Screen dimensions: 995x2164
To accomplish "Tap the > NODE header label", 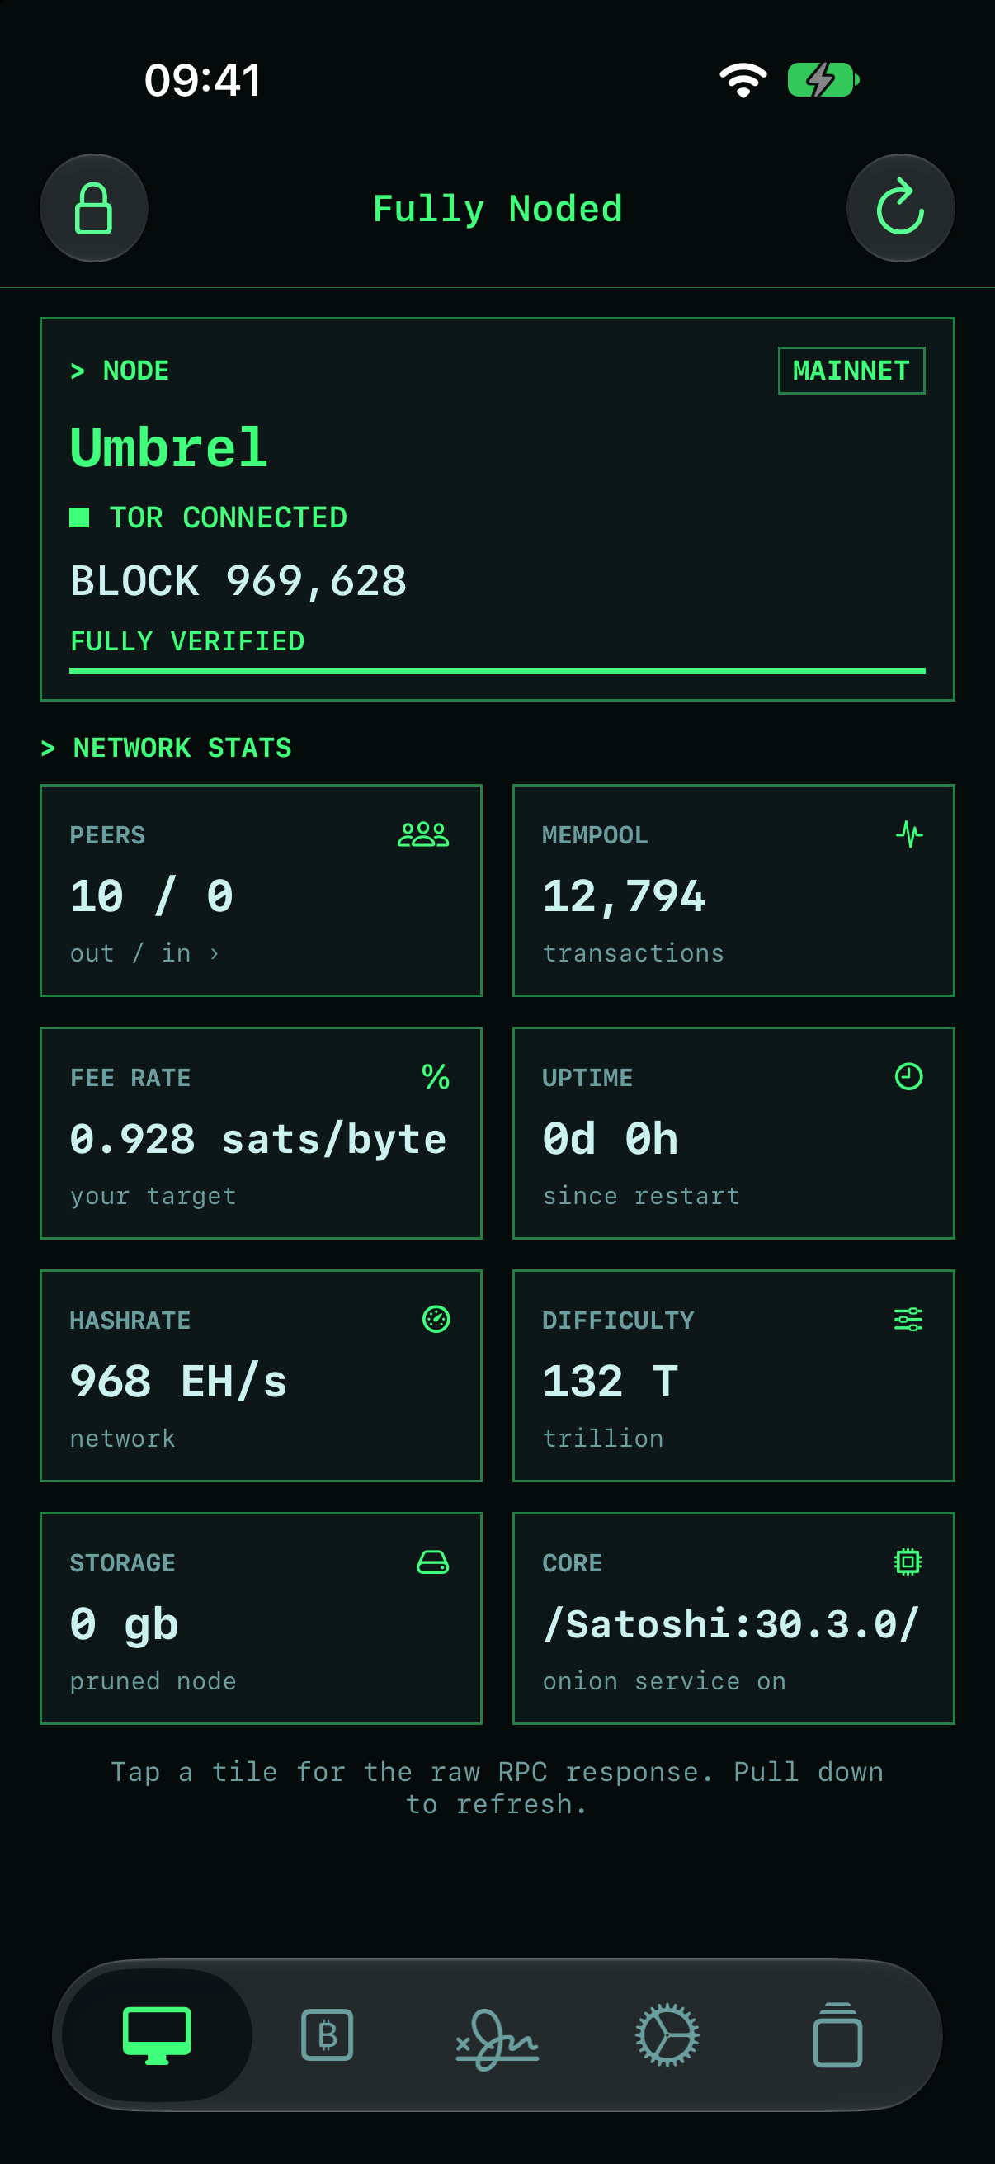I will point(120,371).
